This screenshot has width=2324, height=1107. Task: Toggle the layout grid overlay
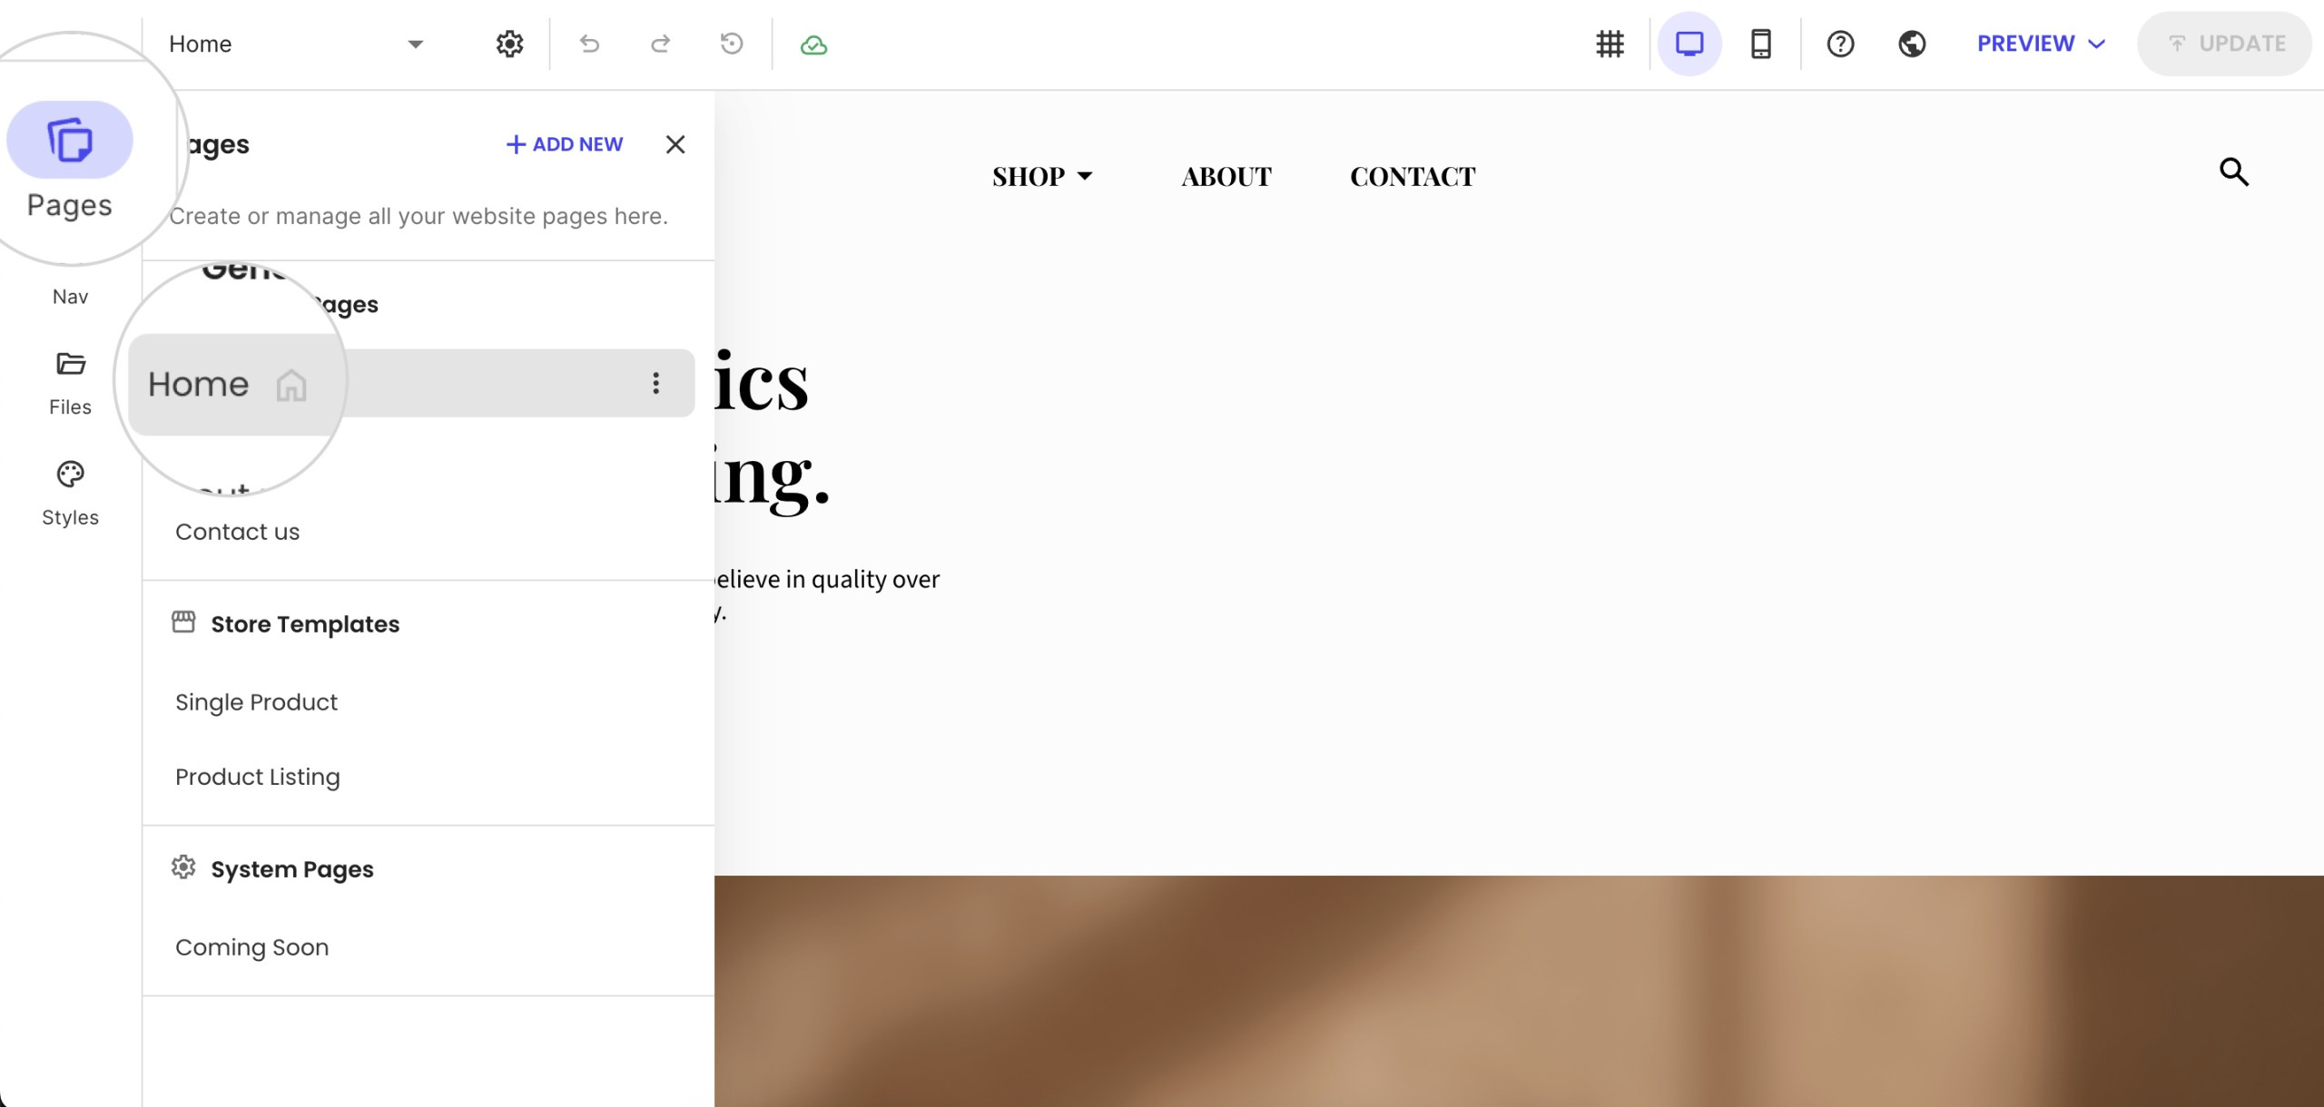point(1610,44)
